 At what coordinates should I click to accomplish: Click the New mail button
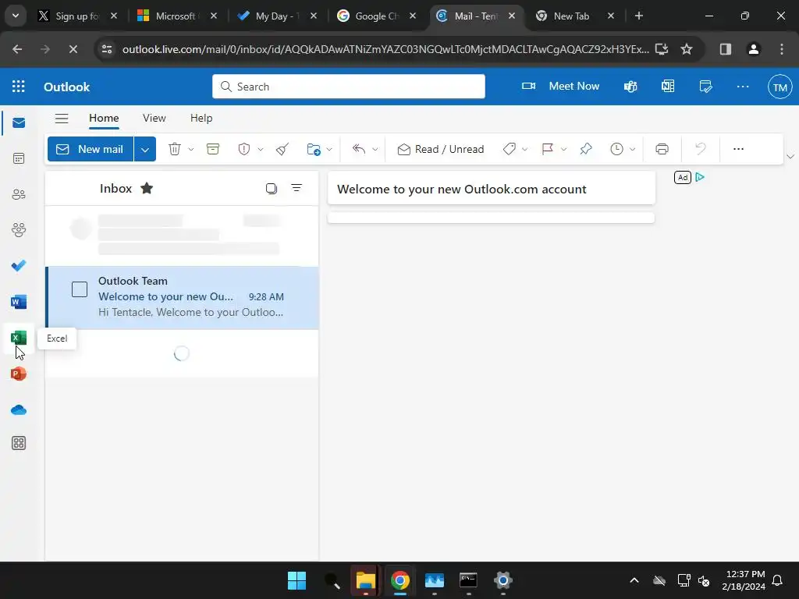(x=91, y=149)
